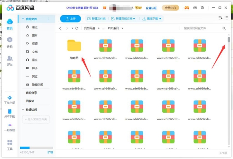The height and width of the screenshot is (159, 233).
Task: Select 种子 in the sidebar
Action: [35, 68]
